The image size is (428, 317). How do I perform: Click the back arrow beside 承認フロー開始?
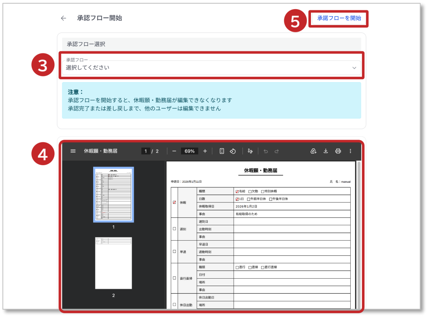[64, 18]
